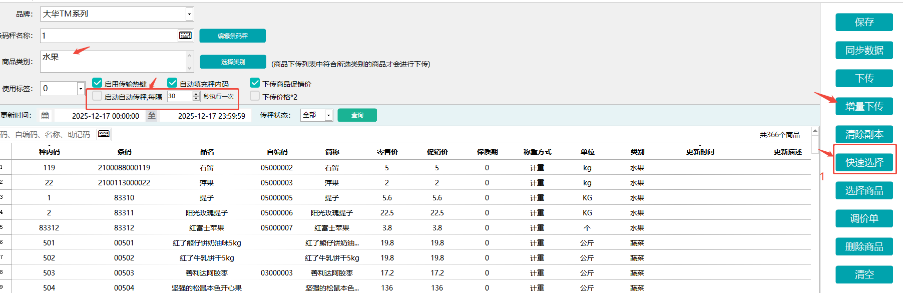Click the 增量下传 button
This screenshot has height=293, width=903.
(x=864, y=106)
